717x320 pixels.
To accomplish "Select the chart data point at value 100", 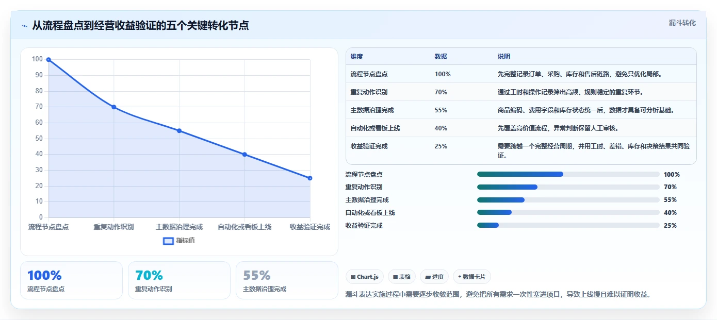I will pos(48,60).
